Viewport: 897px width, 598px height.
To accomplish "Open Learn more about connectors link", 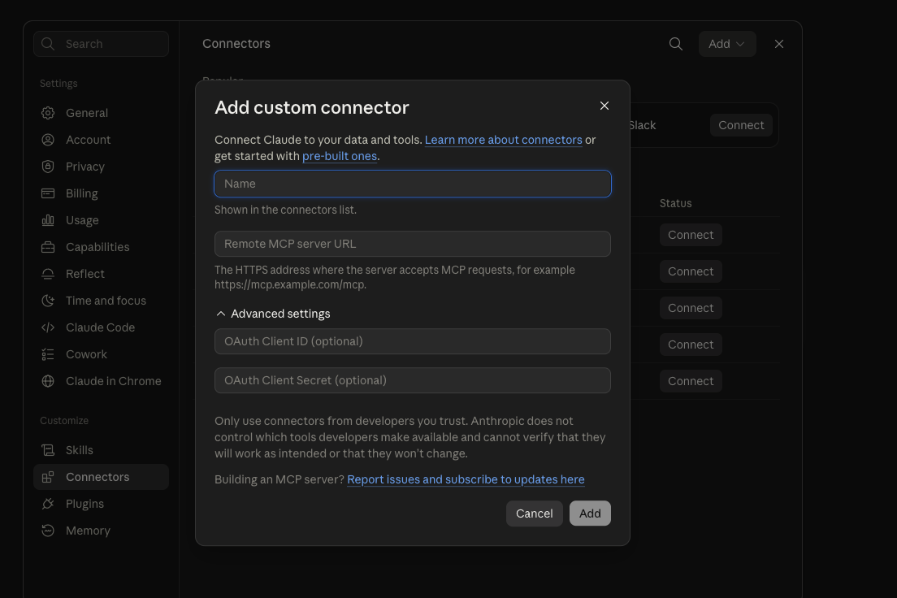I will coord(504,140).
